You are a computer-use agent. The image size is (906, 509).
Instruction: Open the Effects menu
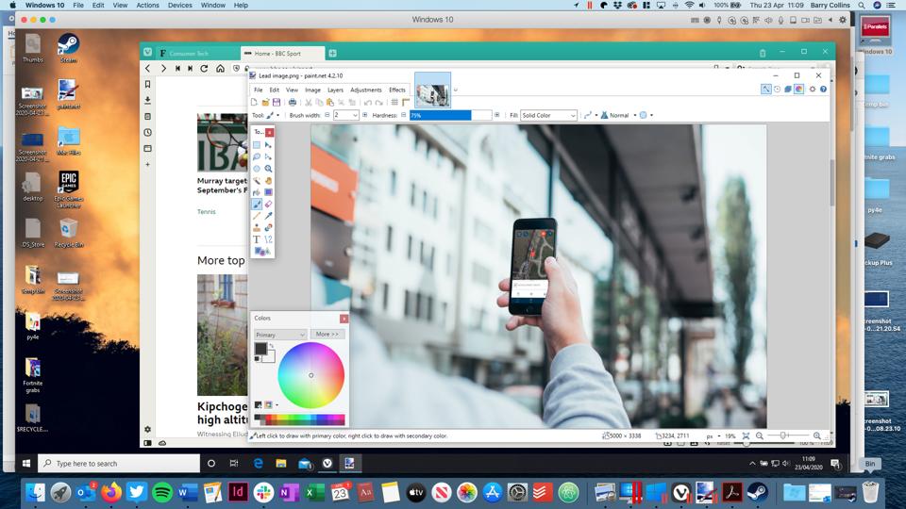pos(397,90)
